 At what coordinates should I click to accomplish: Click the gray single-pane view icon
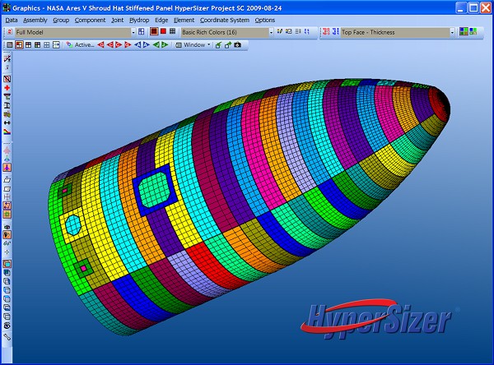pos(10,45)
